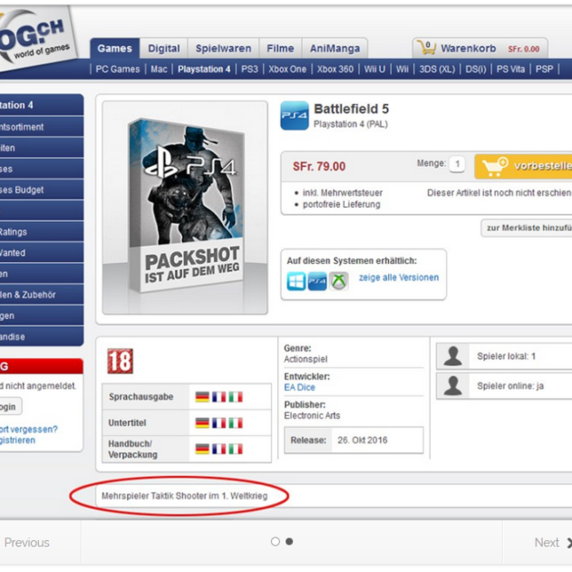Screen dimensions: 572x572
Task: Click the French flag in Handbuch/Verpackung row
Action: point(218,449)
